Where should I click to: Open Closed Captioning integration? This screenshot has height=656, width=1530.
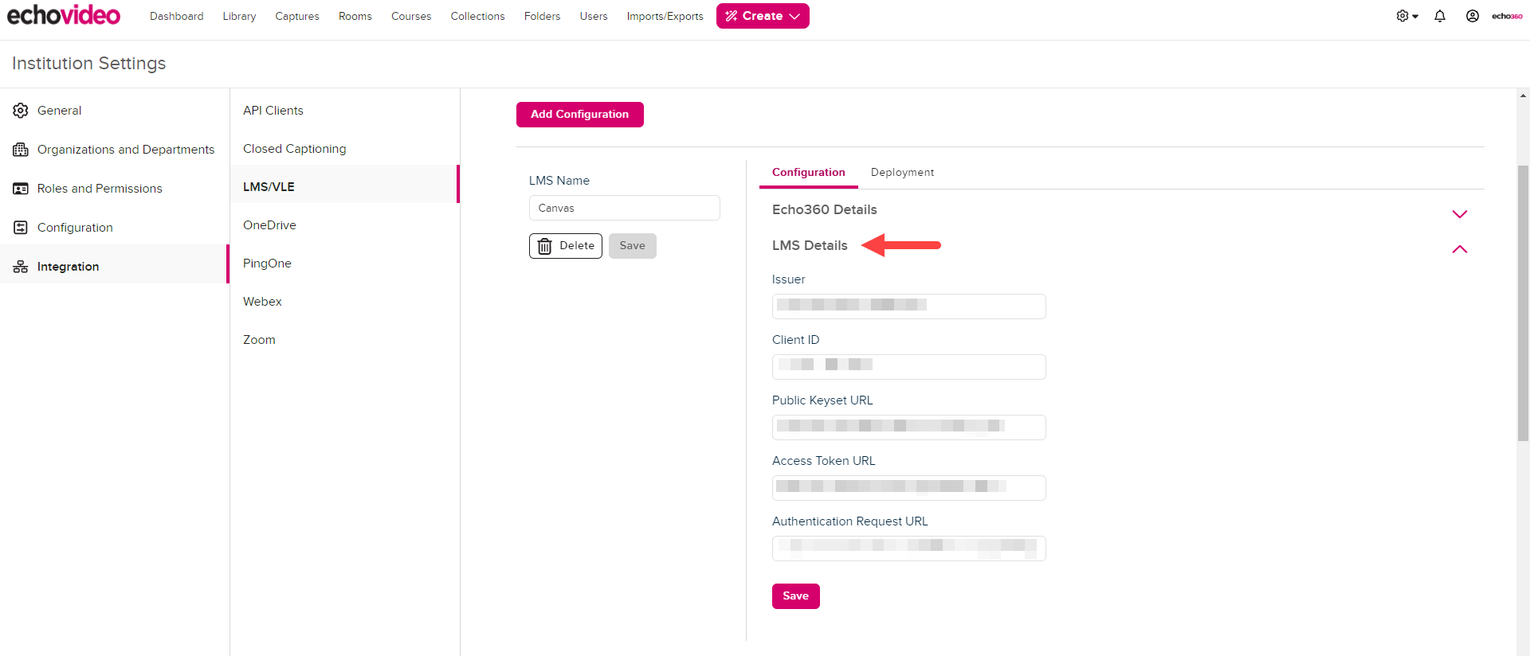(345, 149)
